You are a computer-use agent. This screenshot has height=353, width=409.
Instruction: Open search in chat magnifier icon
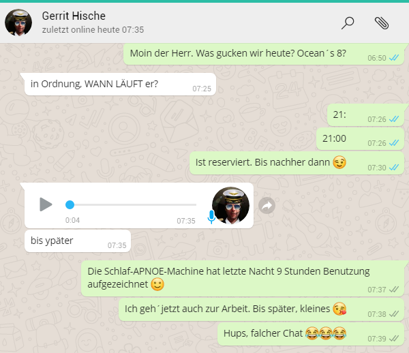pyautogui.click(x=348, y=22)
